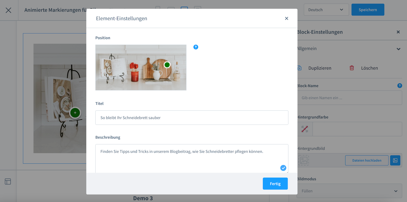Screen dimensions: 407x202
Task: Close the Element-Einstellungen dialog
Action: (286, 18)
